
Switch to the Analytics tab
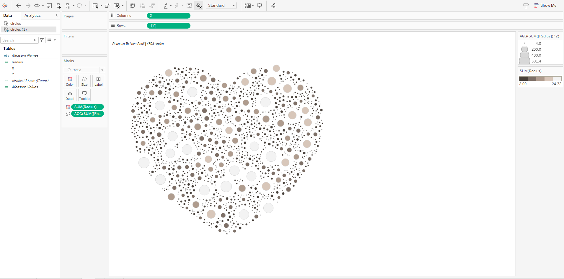(32, 15)
